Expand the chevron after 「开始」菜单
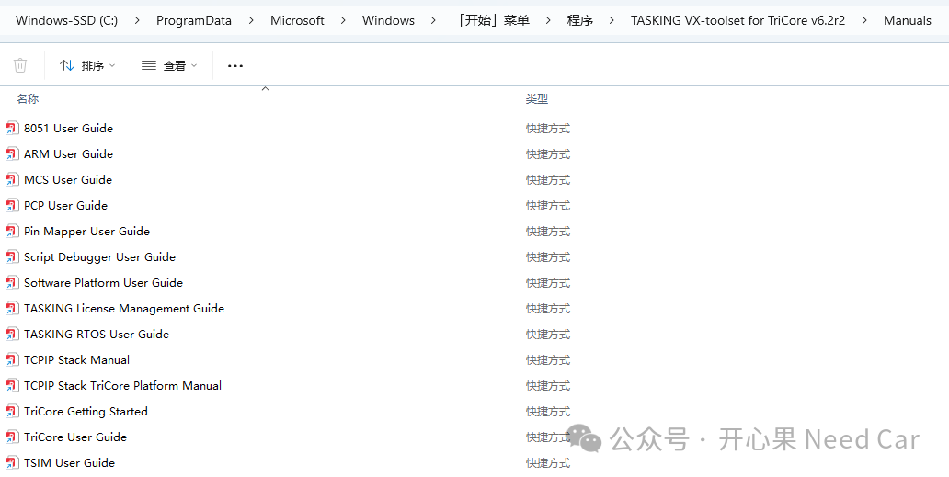This screenshot has width=949, height=477. coord(548,20)
